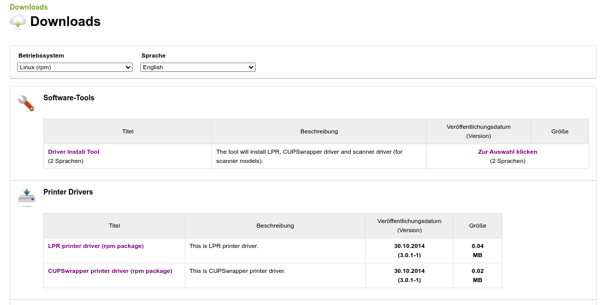Open CUPSwrapper printer driver (rpm package) link
Viewport: 605px width, 305px height.
pos(110,271)
